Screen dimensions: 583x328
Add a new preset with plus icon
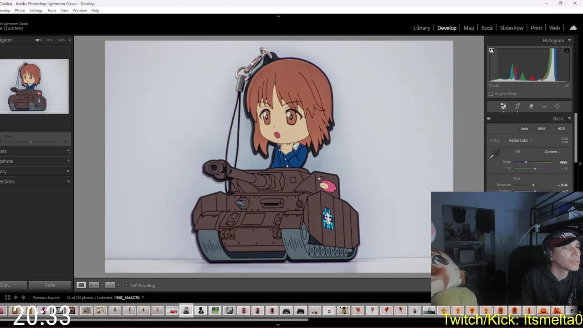pos(68,151)
